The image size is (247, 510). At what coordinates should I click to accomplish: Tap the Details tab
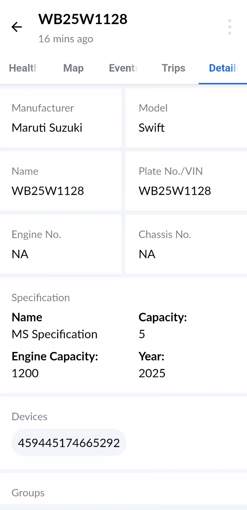[222, 68]
